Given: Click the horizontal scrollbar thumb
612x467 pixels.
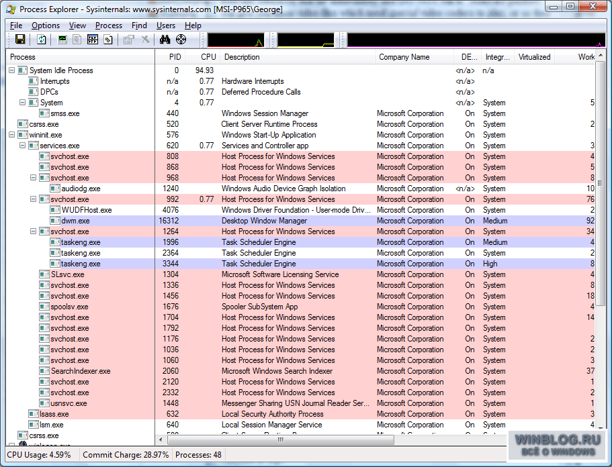Looking at the screenshot, I should coord(281,439).
